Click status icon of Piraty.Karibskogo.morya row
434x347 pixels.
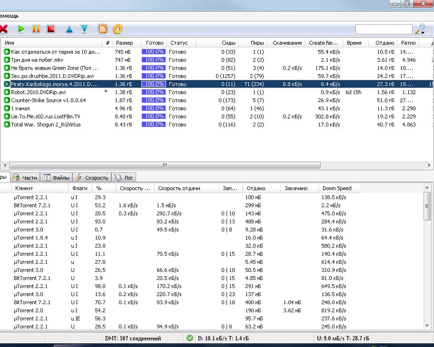click(7, 84)
